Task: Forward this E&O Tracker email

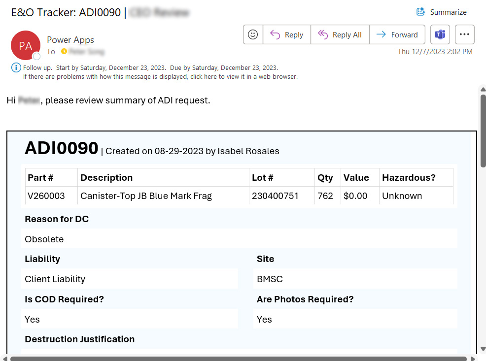Action: point(397,35)
